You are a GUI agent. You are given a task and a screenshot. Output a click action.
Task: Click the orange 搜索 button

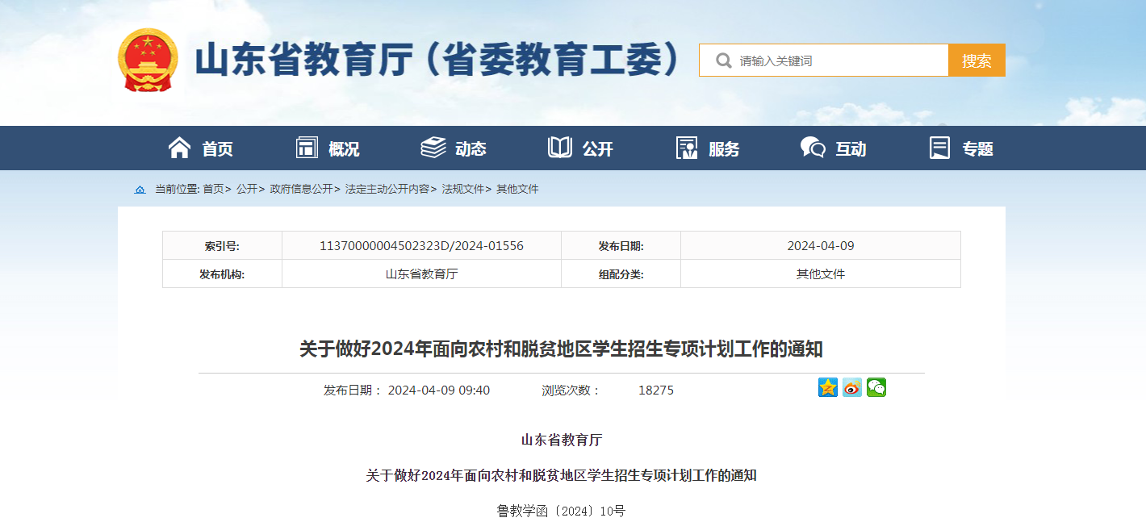tap(977, 61)
